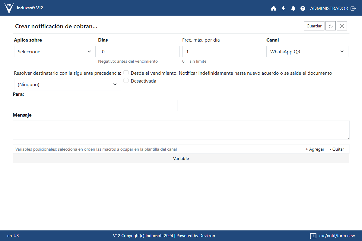The width and height of the screenshot is (362, 241).
Task: Click the Variable column header
Action: click(181, 158)
